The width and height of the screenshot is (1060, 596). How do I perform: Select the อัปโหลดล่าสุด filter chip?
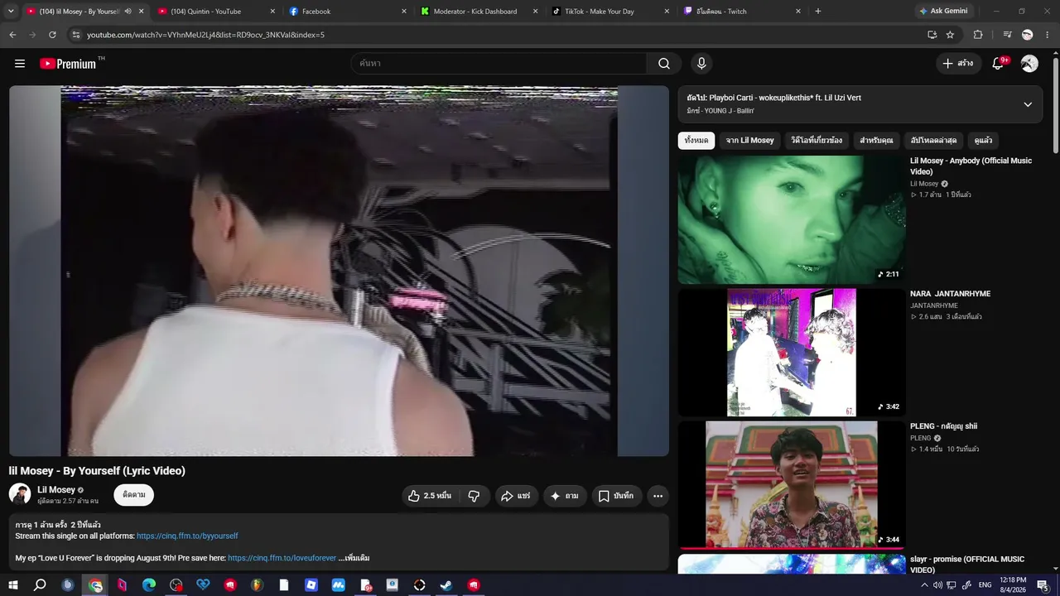point(933,141)
